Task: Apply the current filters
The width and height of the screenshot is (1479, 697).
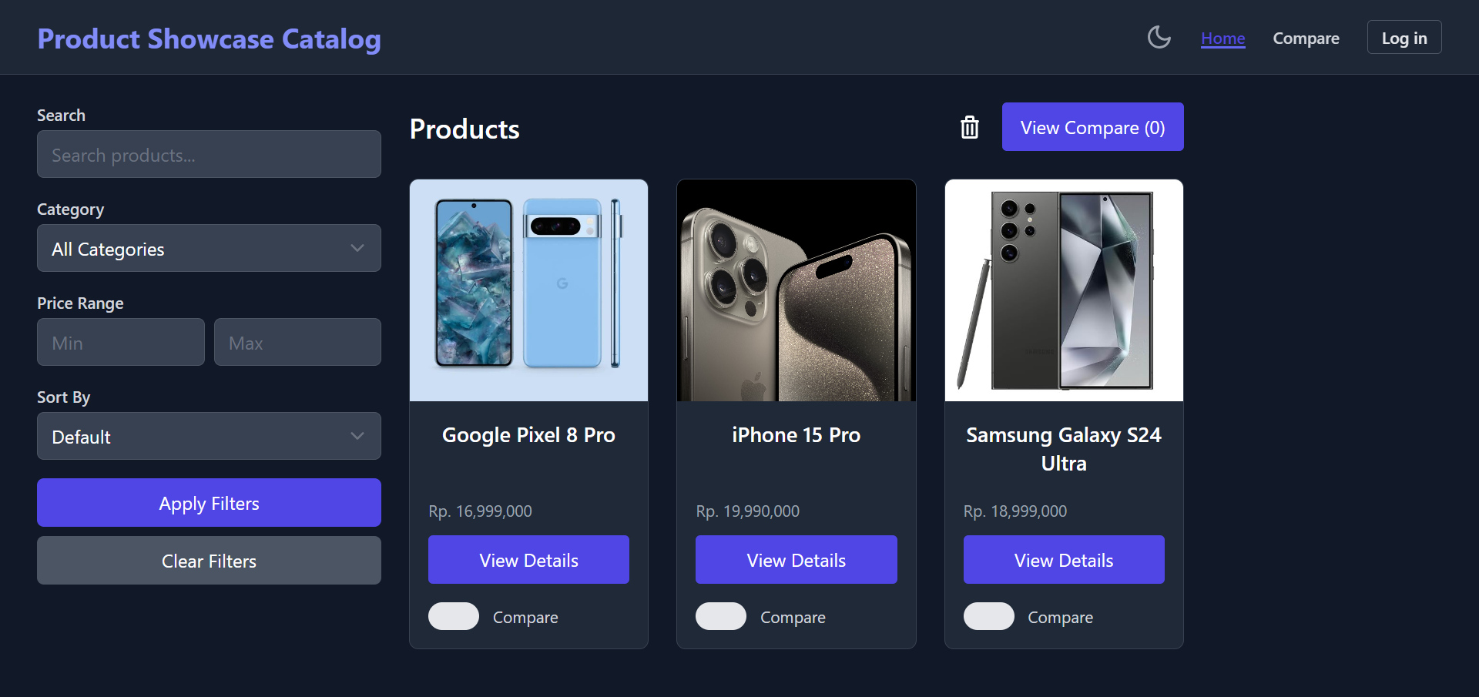Action: 209,503
